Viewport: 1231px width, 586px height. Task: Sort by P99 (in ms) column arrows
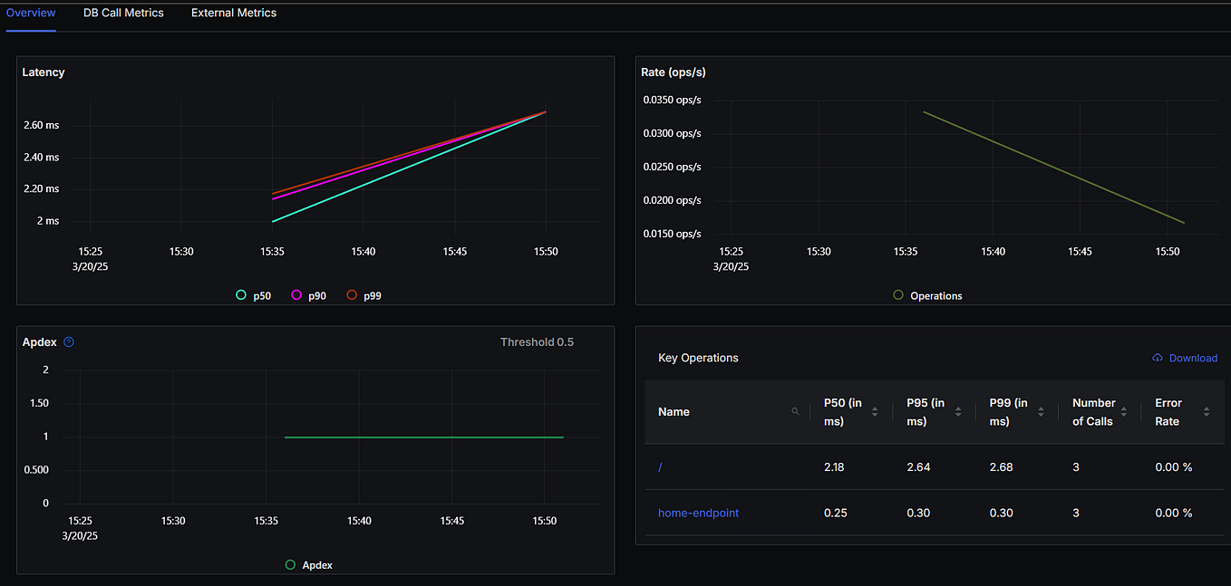click(1041, 412)
